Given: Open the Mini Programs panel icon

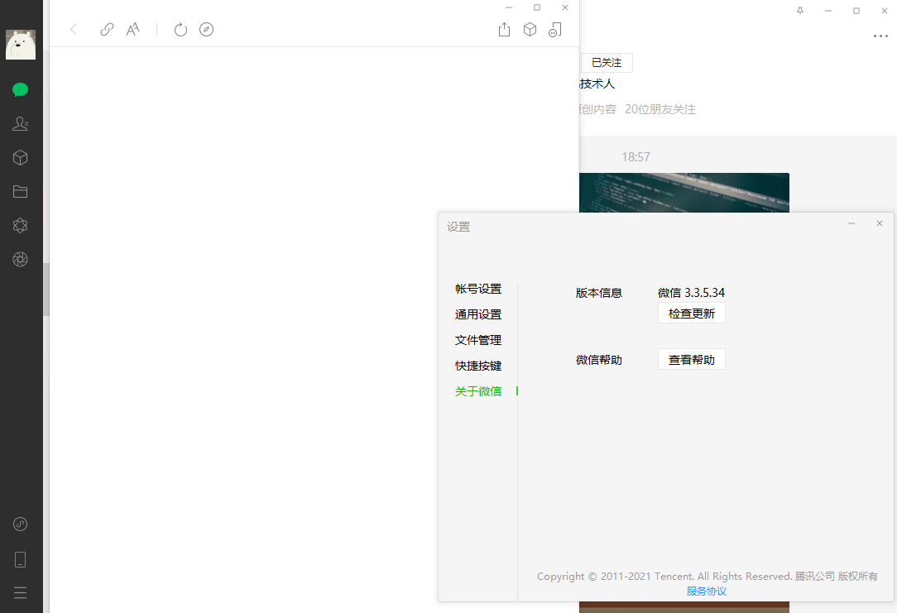Looking at the screenshot, I should coord(20,524).
